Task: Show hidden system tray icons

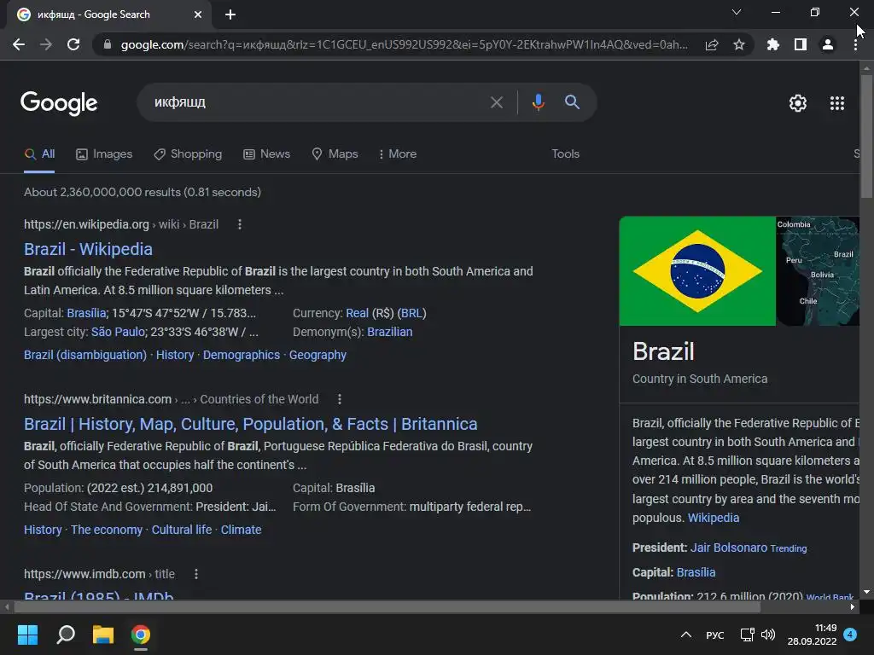Action: coord(687,635)
